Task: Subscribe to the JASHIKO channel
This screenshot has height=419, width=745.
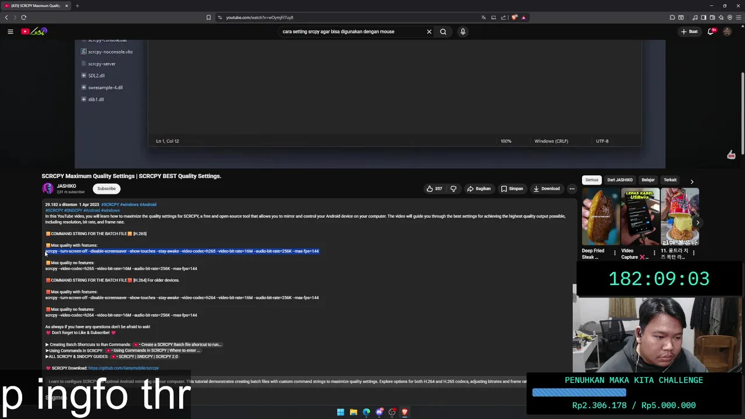Action: [x=107, y=189]
